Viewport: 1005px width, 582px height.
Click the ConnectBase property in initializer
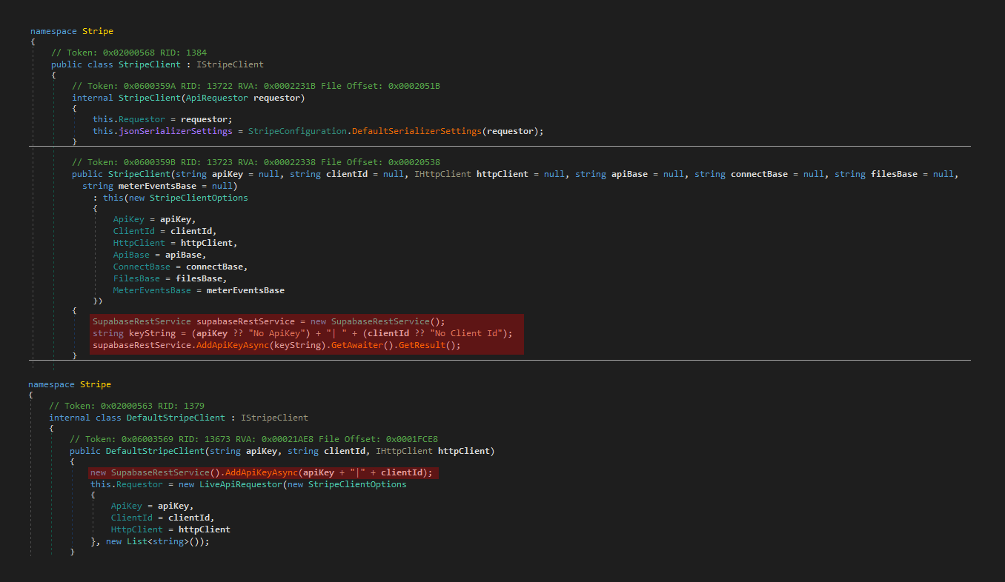click(x=142, y=266)
